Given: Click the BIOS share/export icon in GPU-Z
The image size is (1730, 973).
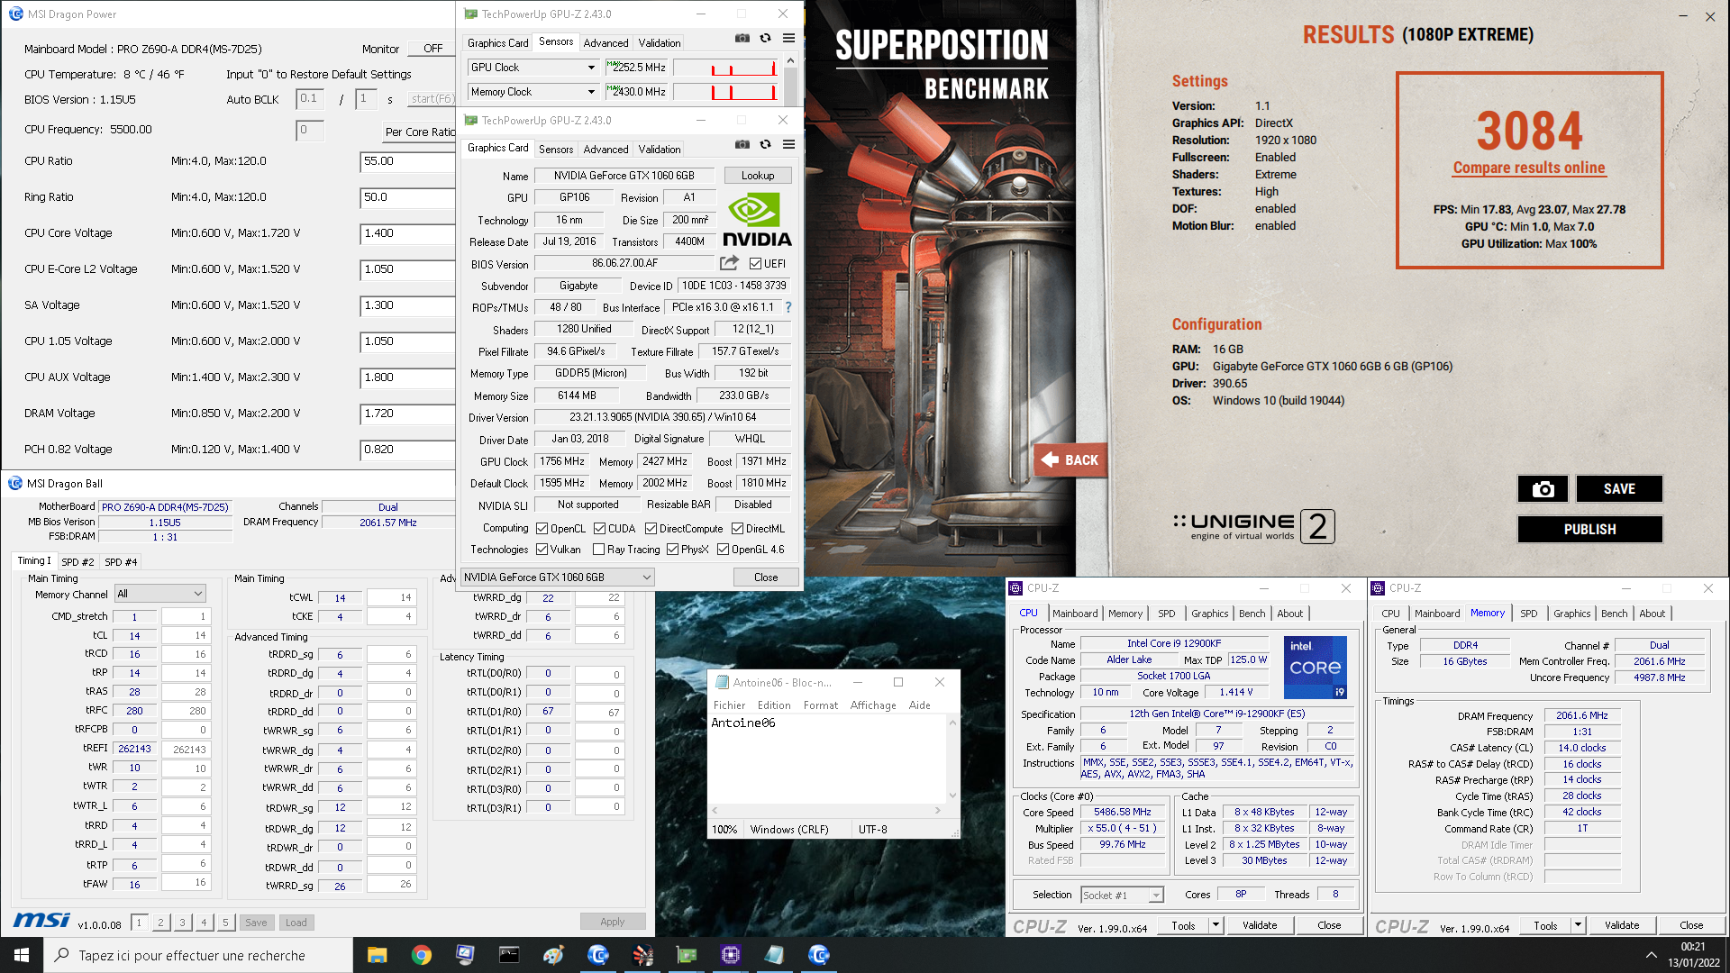Looking at the screenshot, I should 729,263.
